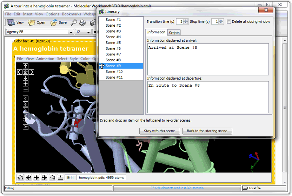Zoom in with the plus button in viewer
This screenshot has height=196, width=292.
tap(26, 83)
